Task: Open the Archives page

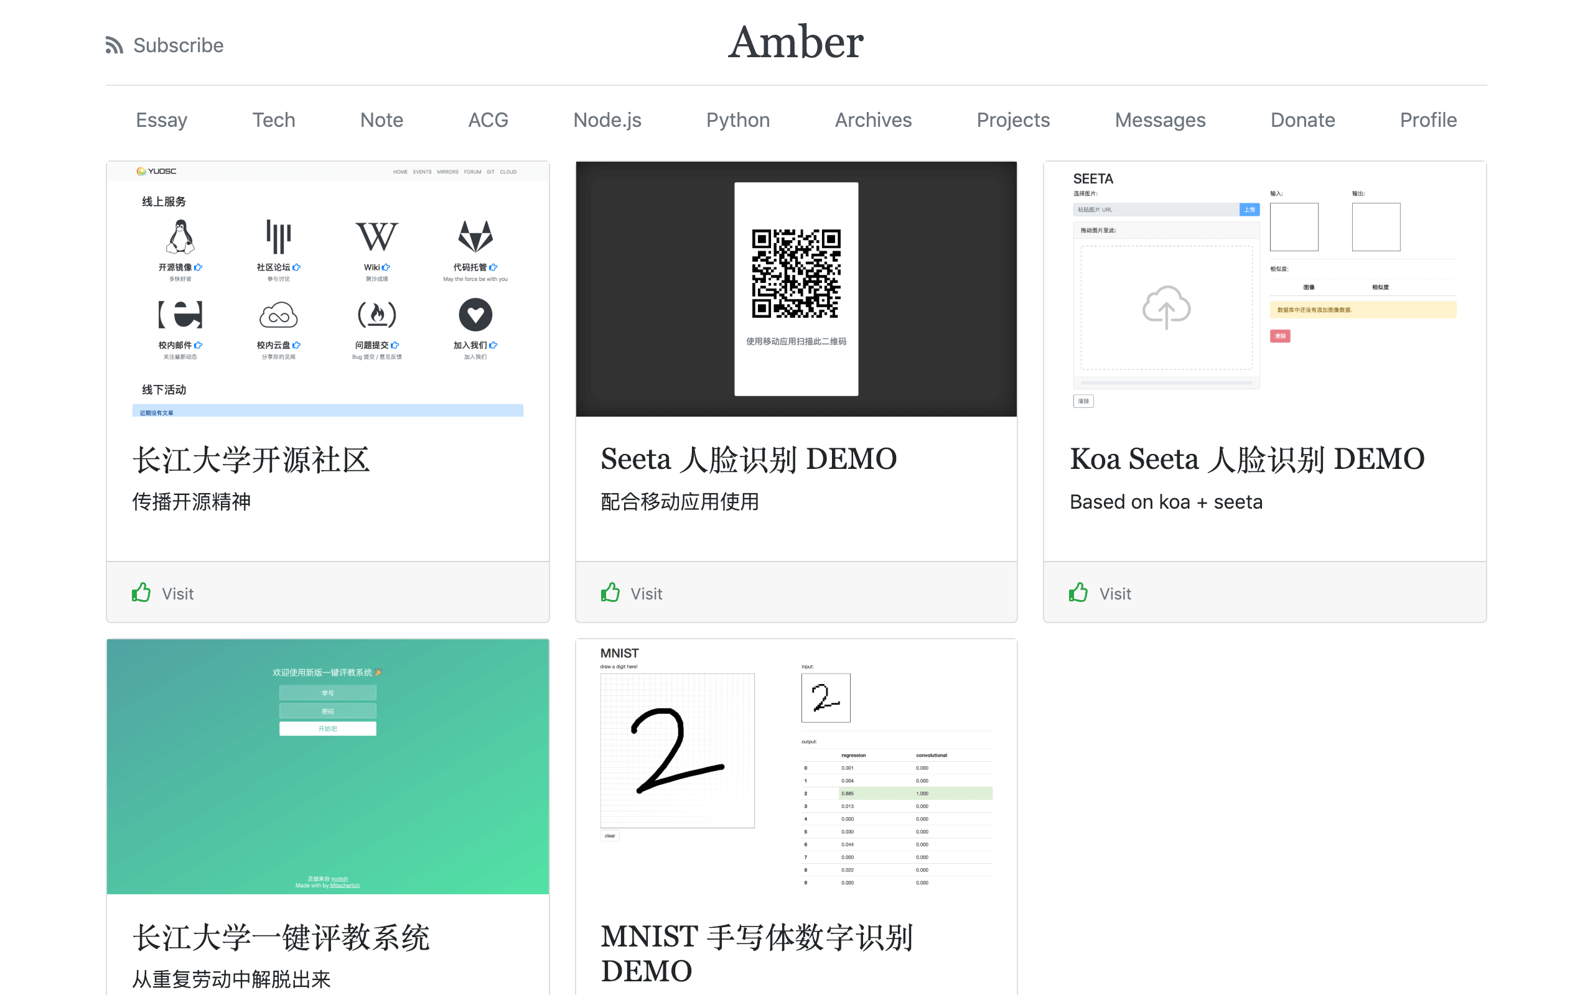Action: [873, 120]
